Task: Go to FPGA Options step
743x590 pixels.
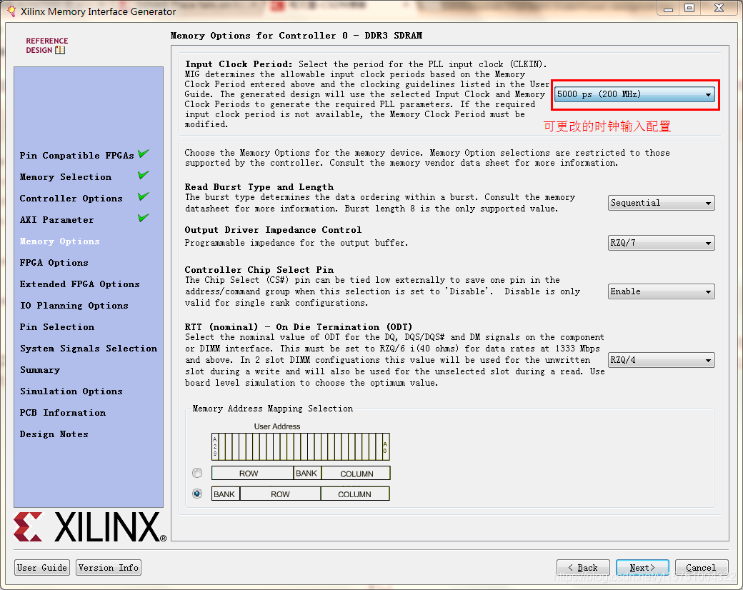Action: [54, 263]
